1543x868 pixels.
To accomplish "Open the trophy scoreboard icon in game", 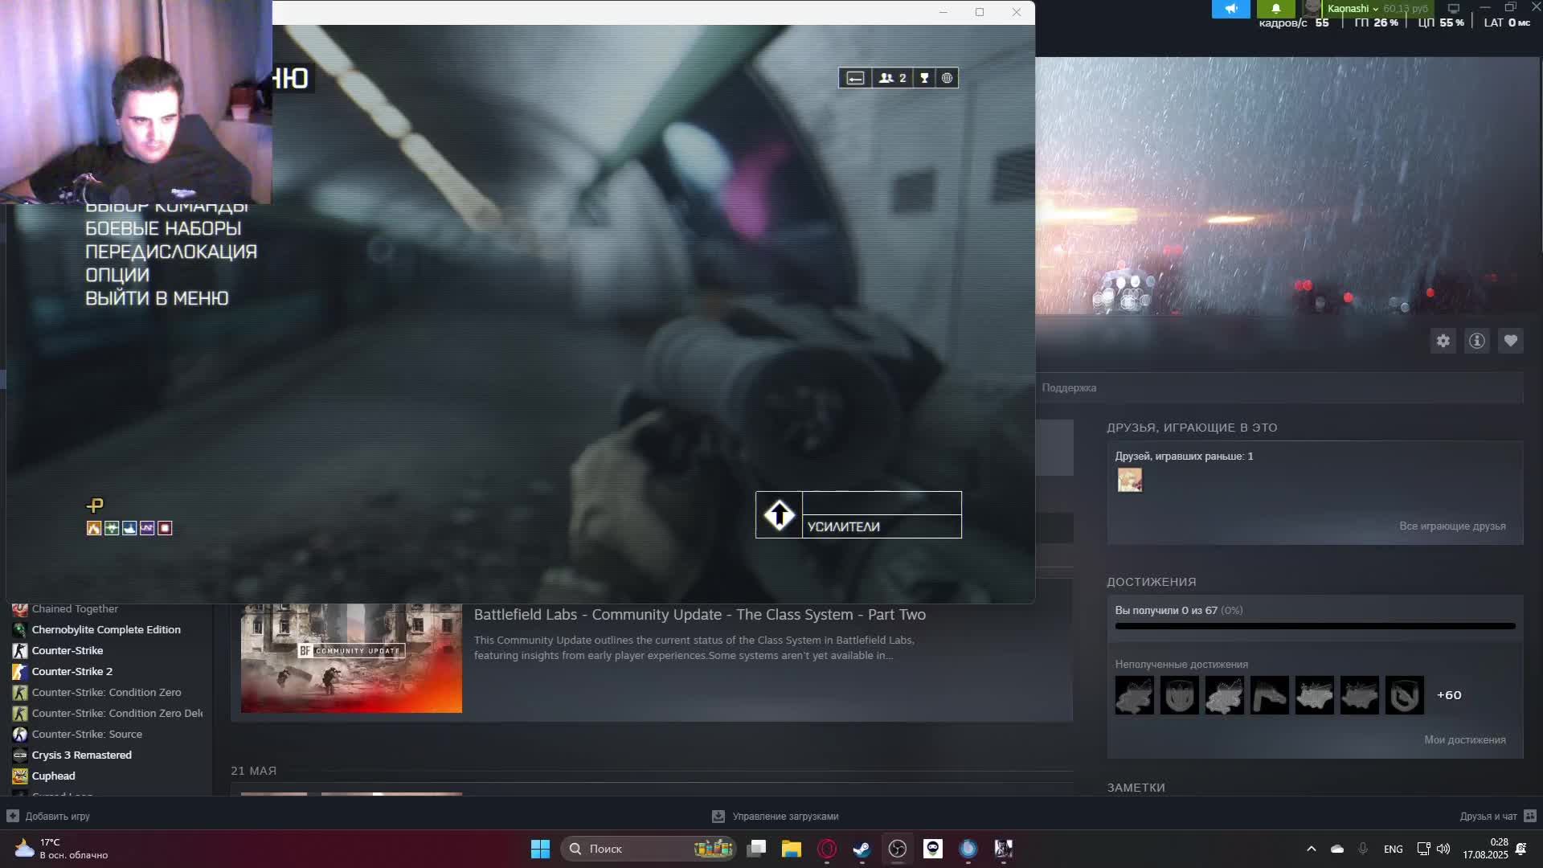I will [924, 78].
